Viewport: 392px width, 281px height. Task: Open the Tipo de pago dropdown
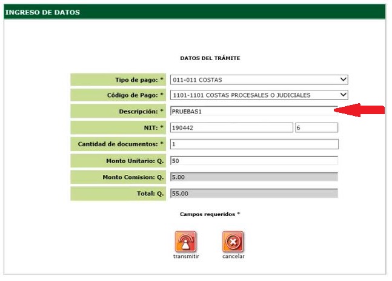click(259, 80)
